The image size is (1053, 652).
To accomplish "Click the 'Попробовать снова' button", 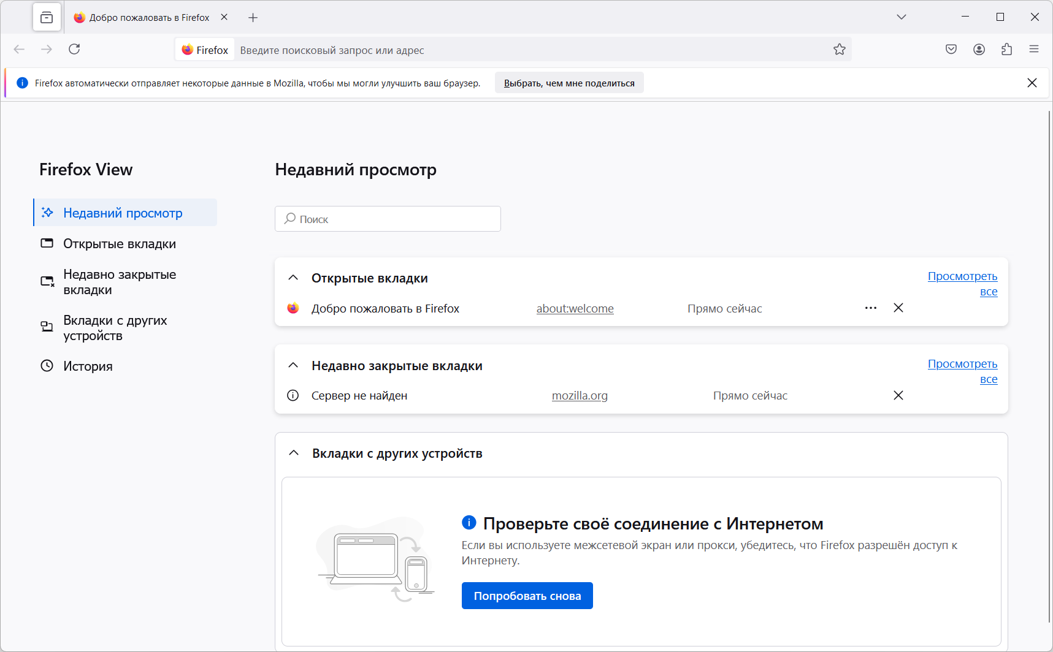I will point(527,596).
